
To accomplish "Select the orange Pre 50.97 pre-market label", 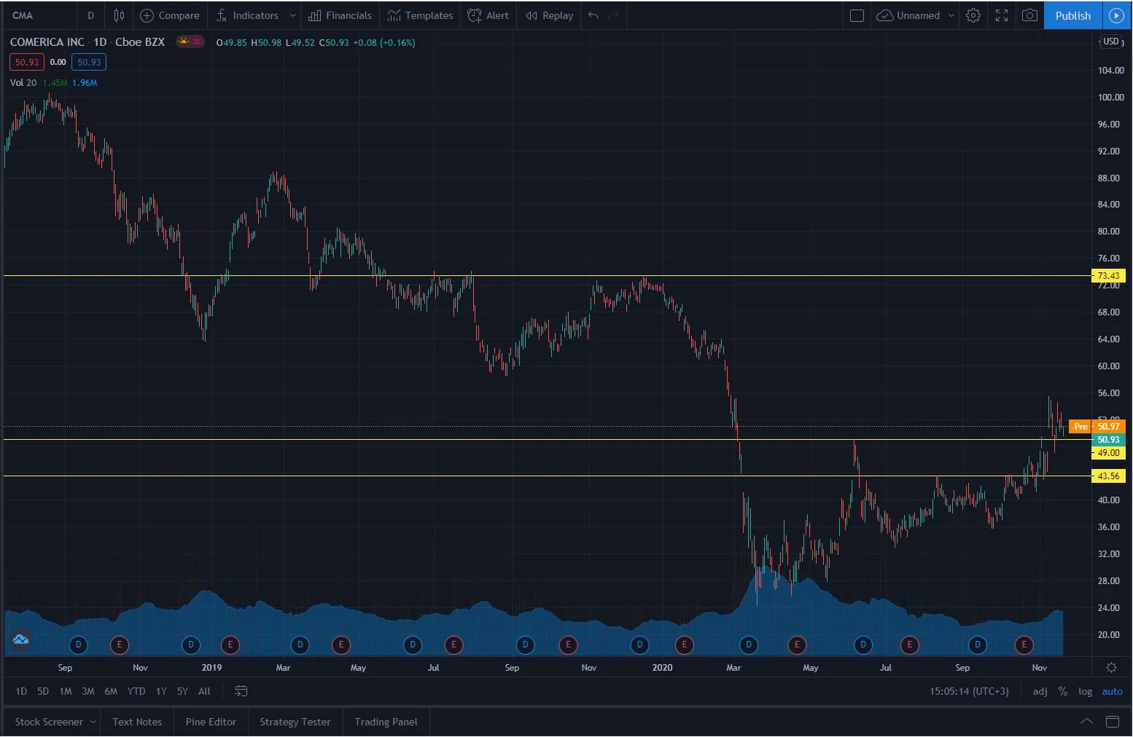I will tap(1097, 427).
